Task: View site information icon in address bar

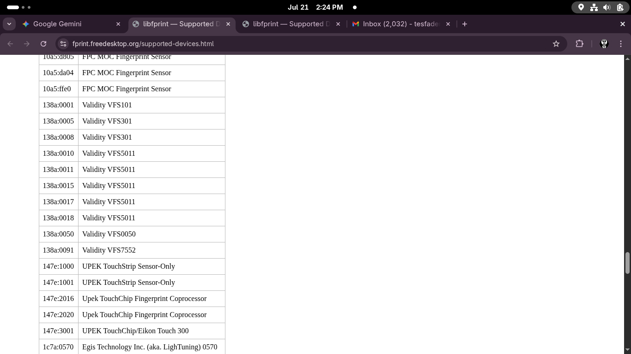Action: [64, 44]
